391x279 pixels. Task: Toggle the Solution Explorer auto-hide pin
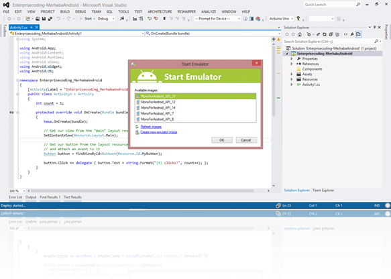click(374, 27)
